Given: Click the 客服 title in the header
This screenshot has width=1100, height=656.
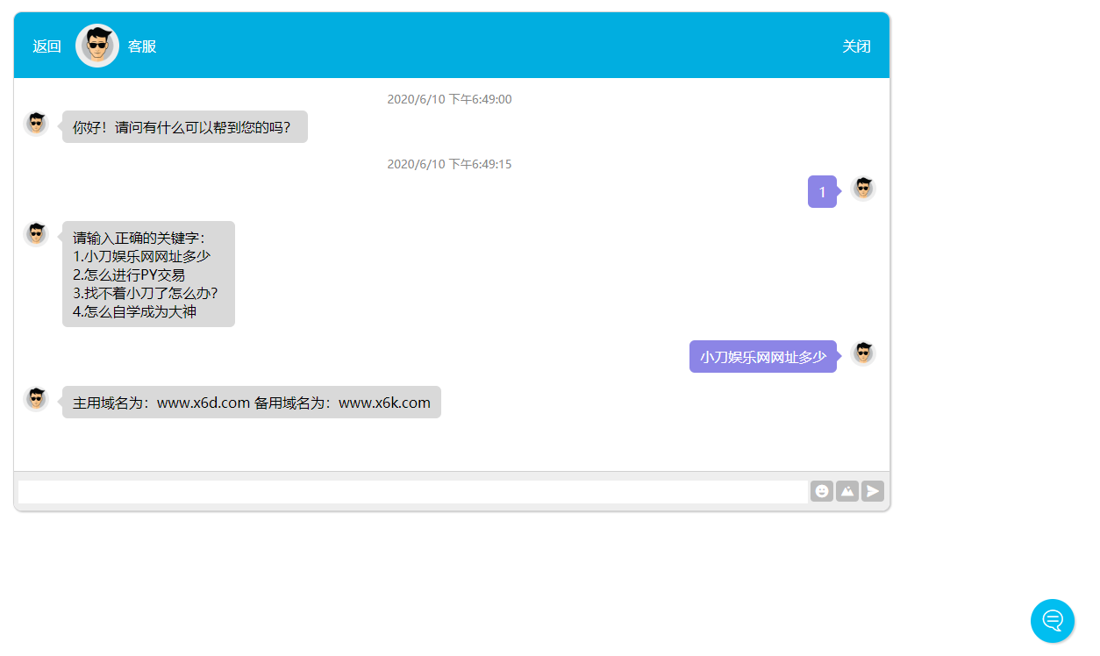Looking at the screenshot, I should pos(142,46).
